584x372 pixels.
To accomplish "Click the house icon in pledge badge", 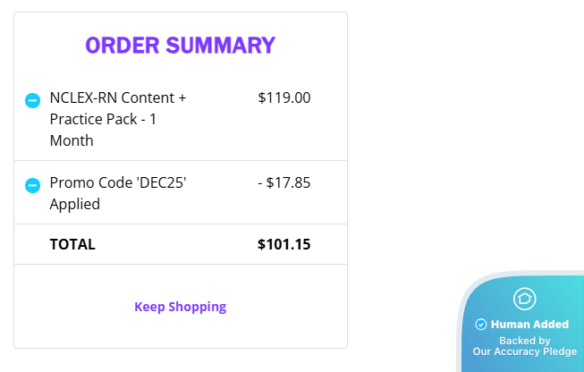I will coord(524,299).
